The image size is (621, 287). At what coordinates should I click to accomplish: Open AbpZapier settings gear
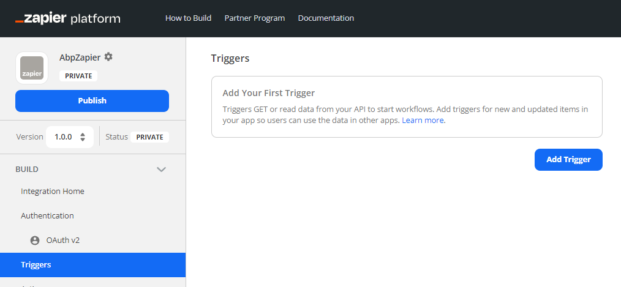pyautogui.click(x=108, y=57)
